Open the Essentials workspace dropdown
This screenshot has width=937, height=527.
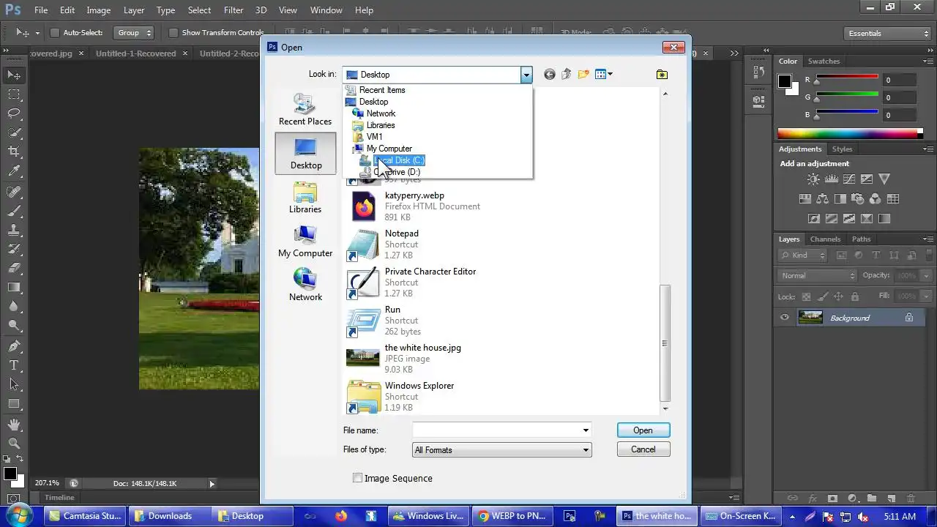point(886,34)
